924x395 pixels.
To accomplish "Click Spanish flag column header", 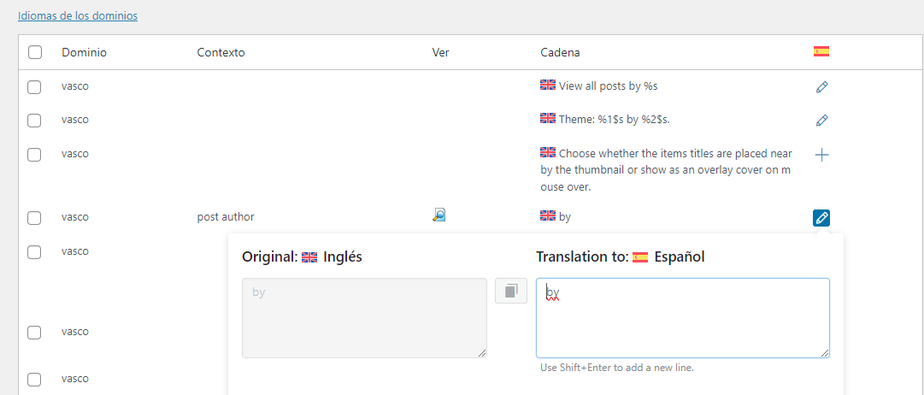I will 821,51.
